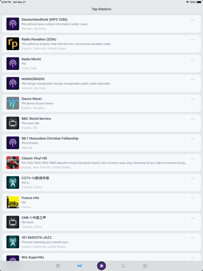The image size is (203, 271).
Task: Tap the CNR-1 TV icon
Action: (x=13, y=222)
